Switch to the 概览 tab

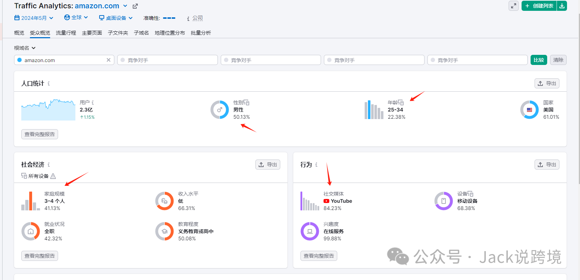pos(19,33)
